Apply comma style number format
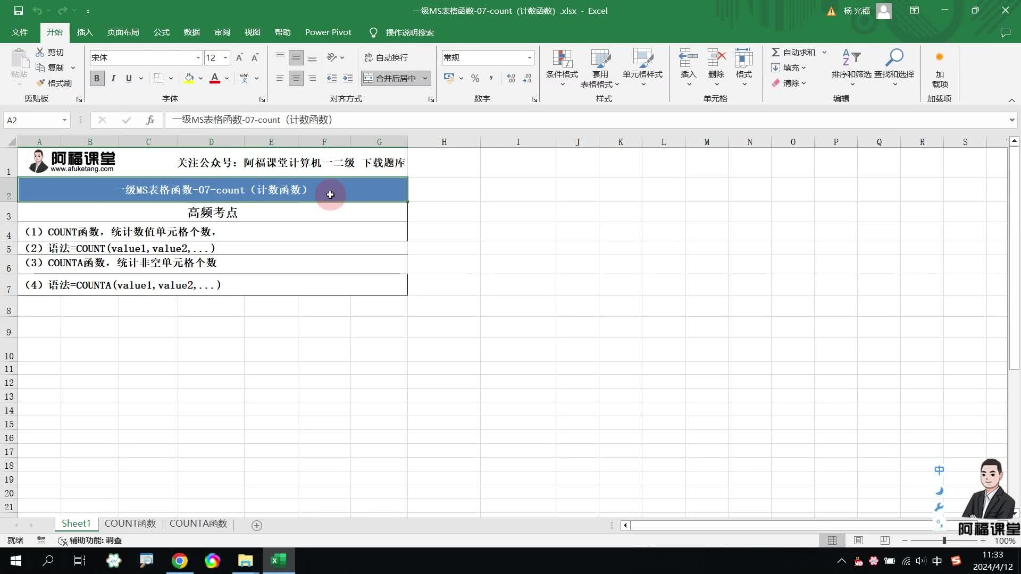 pyautogui.click(x=491, y=78)
